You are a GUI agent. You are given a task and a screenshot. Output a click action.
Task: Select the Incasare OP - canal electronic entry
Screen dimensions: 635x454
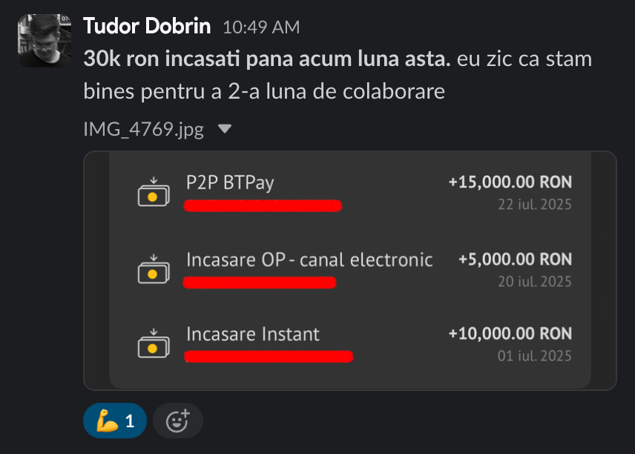click(x=309, y=260)
